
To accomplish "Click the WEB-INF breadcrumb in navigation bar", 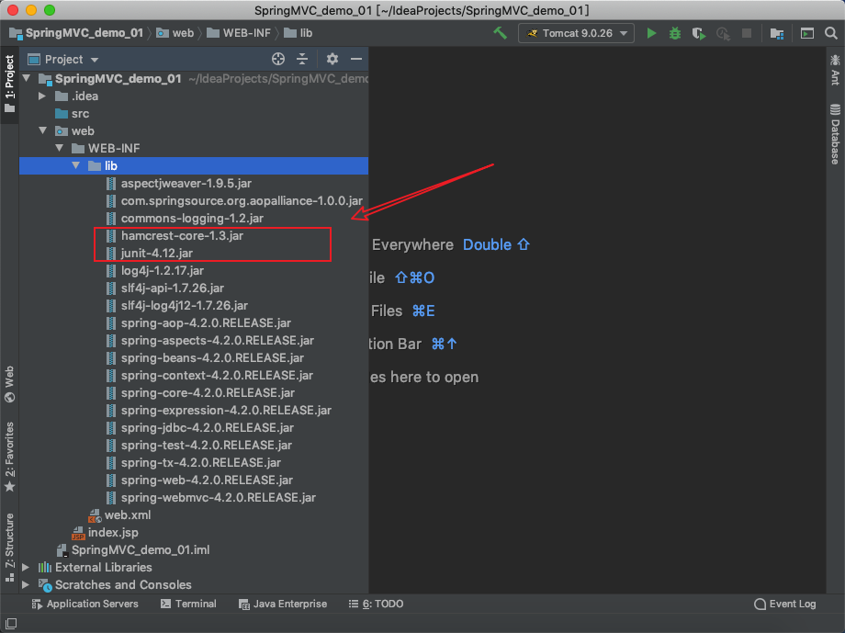I will tap(239, 33).
